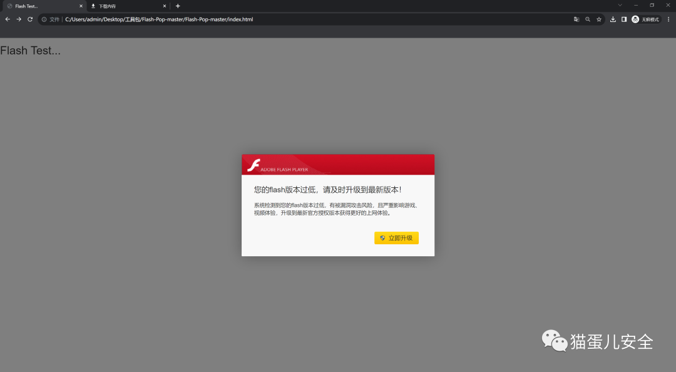Screen dimensions: 676x372
Task: Close the browser window
Action: pyautogui.click(x=668, y=5)
